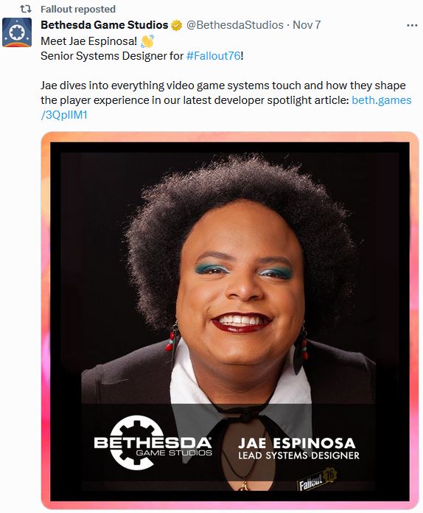Screen dimensions: 423x513
Task: Open the Nov 7 timestamp
Action: click(x=307, y=25)
